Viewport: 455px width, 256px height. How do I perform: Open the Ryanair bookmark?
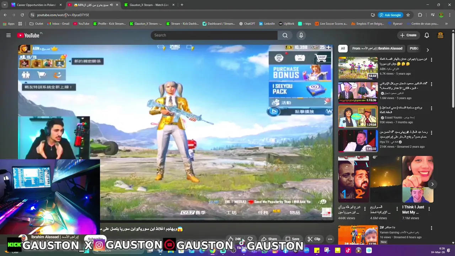click(x=395, y=24)
